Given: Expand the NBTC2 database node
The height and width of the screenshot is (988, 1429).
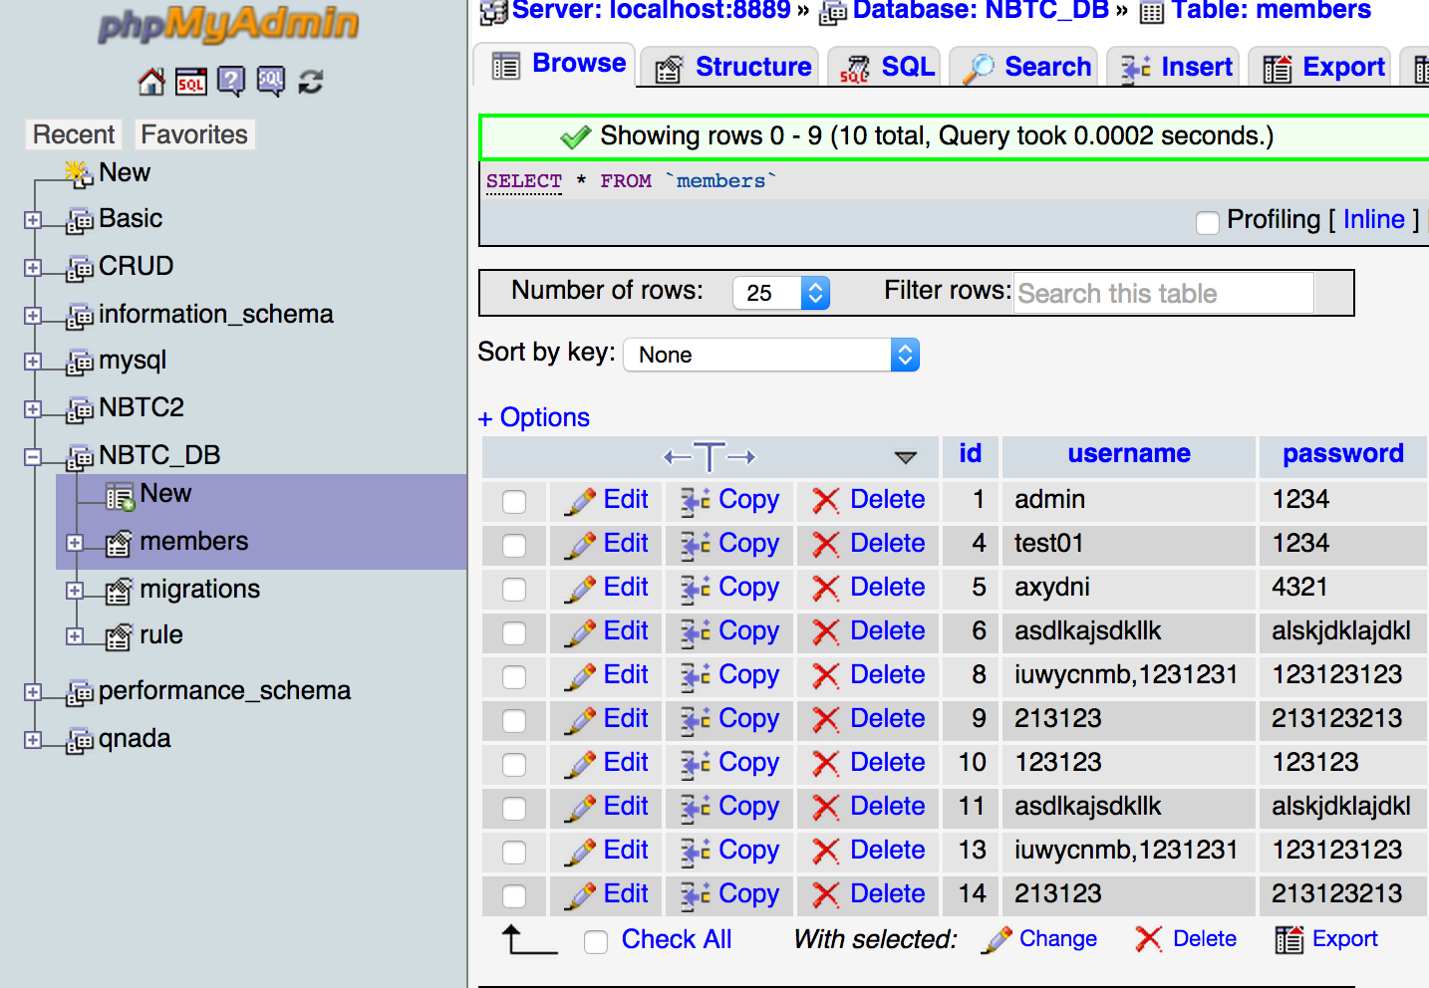Looking at the screenshot, I should (x=33, y=409).
